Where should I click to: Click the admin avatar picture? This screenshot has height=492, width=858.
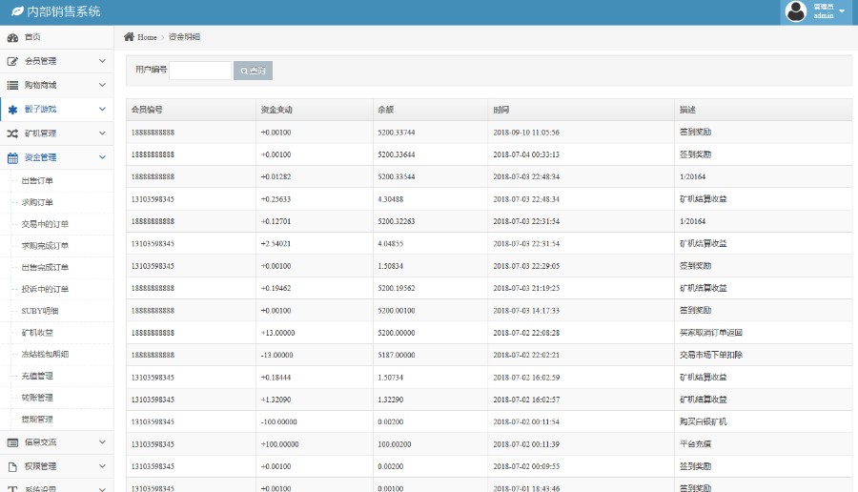[795, 11]
